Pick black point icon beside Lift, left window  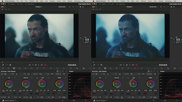(3, 78)
